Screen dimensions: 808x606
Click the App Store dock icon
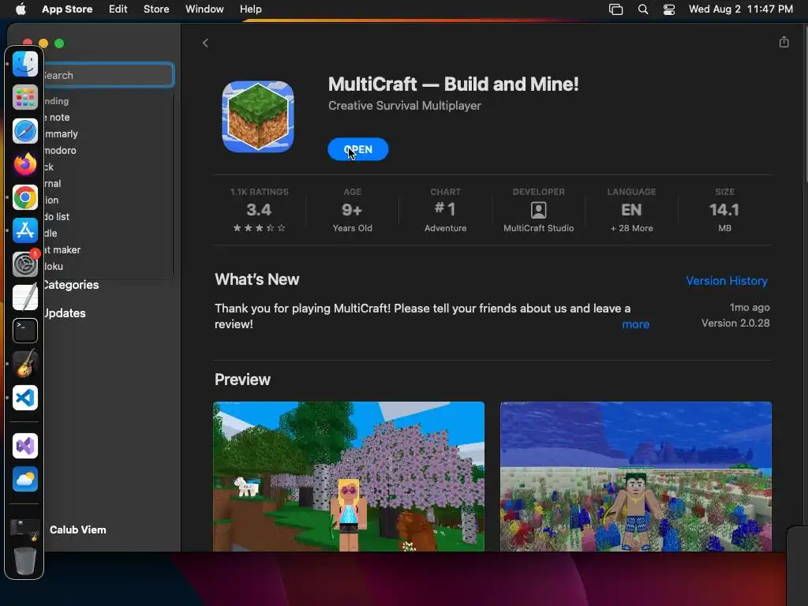click(24, 231)
